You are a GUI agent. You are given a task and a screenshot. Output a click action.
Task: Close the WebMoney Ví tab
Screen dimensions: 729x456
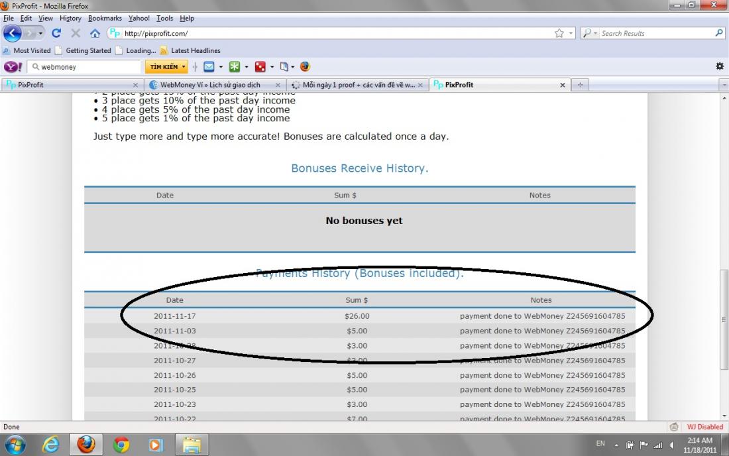tap(278, 85)
